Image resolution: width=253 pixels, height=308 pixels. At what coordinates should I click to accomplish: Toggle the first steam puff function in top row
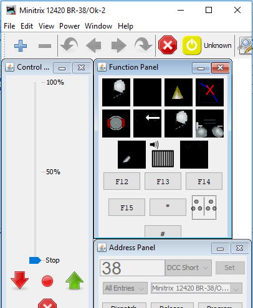116,92
